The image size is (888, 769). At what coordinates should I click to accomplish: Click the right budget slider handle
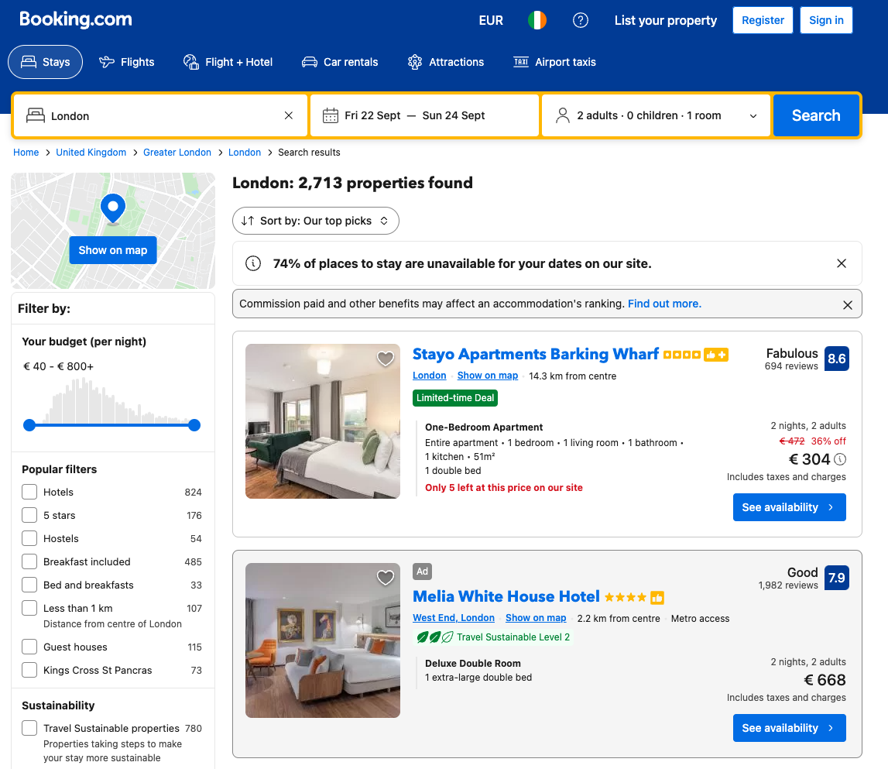pos(194,425)
